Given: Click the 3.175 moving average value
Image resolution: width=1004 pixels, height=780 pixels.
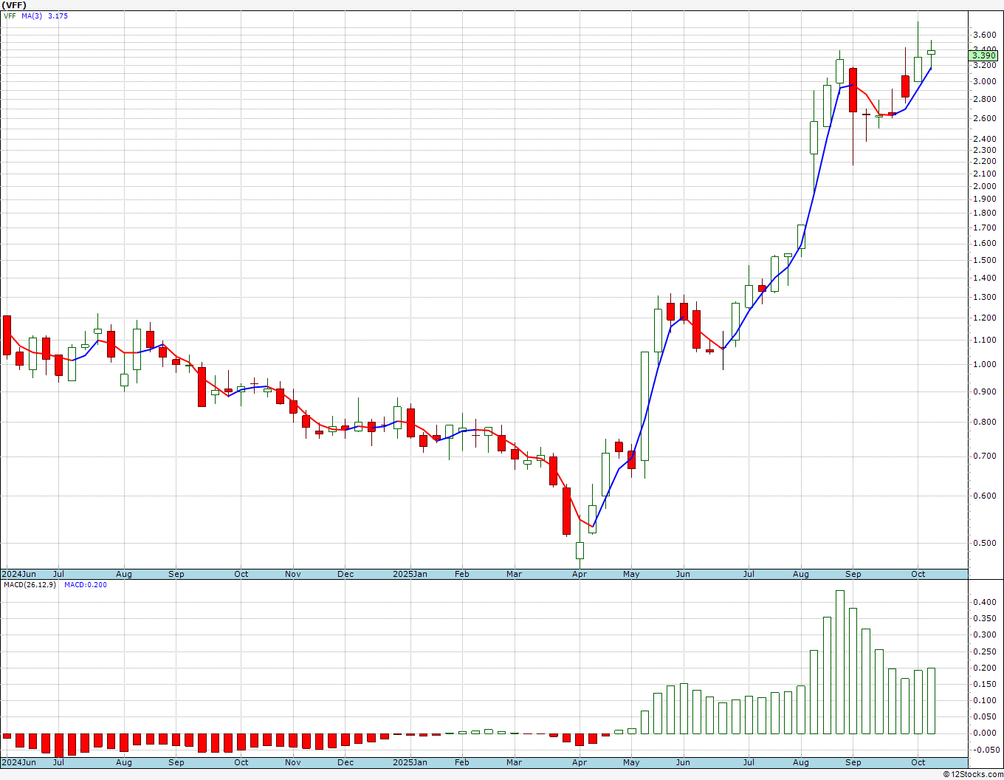Looking at the screenshot, I should coord(58,16).
